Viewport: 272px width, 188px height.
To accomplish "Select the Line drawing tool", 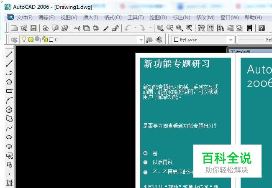I will 9,54.
